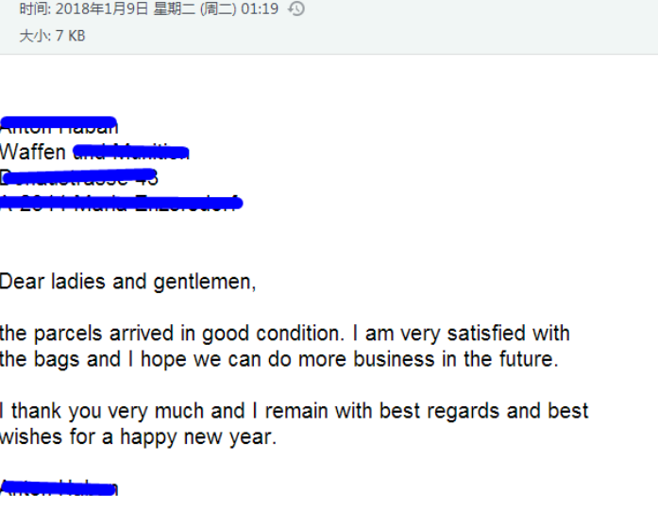Image resolution: width=658 pixels, height=524 pixels.
Task: Click the 01:19 time value
Action: (260, 8)
